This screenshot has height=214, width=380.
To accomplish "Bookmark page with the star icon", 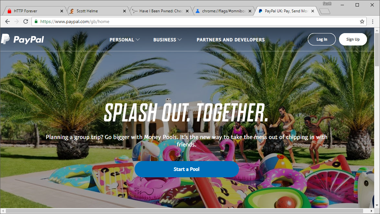I will pos(362,21).
